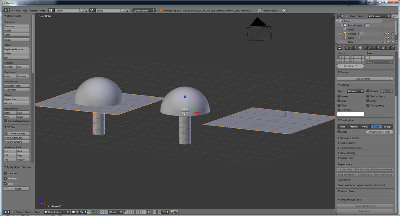Open the Object properties tab (orange cube)
The image size is (400, 216).
[360, 48]
